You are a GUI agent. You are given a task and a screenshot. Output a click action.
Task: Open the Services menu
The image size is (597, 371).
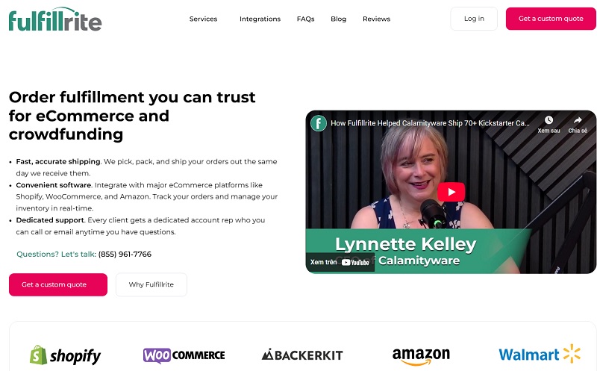pos(203,19)
